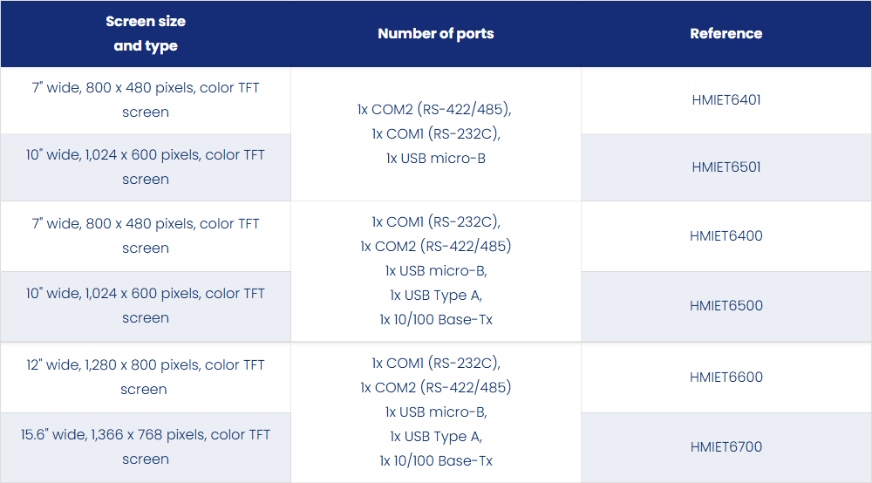Click the 1x USB micro-B text in first ports cell
Screen dimensions: 872x483
(435, 159)
